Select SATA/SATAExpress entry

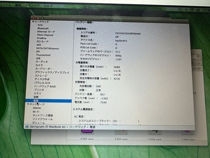pos(48,48)
